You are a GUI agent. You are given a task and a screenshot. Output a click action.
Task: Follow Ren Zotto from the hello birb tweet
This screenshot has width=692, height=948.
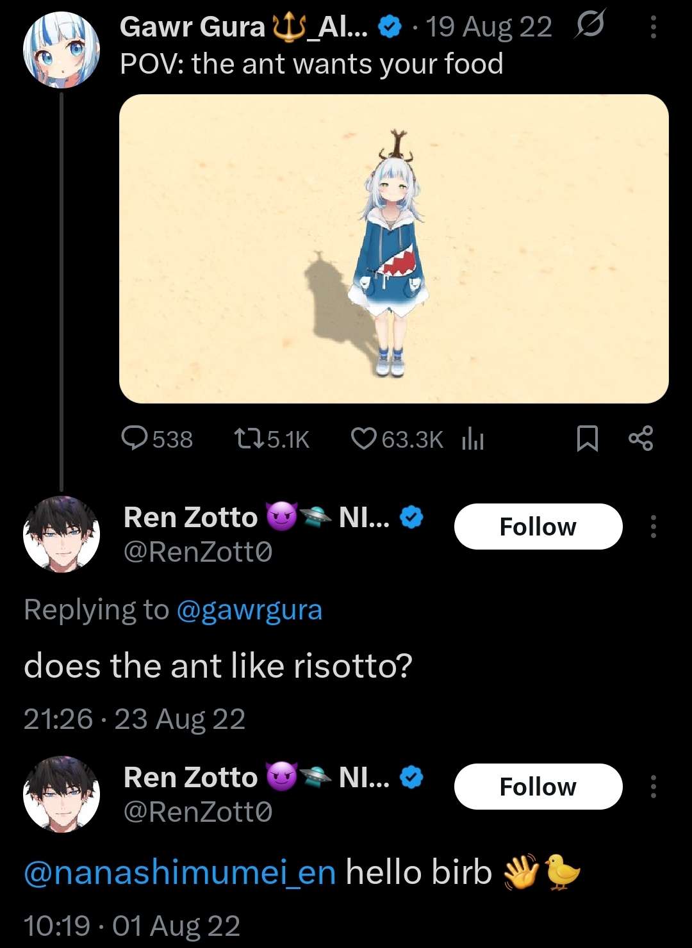click(x=538, y=787)
